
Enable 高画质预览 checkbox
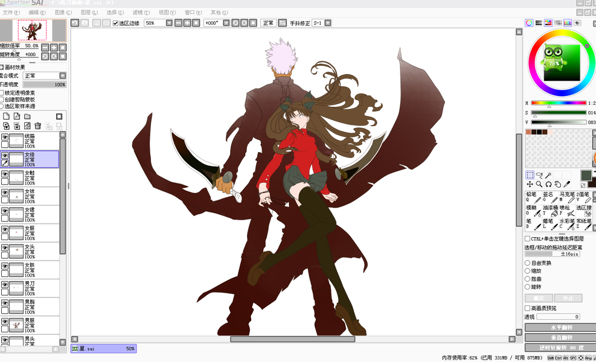[x=528, y=308]
